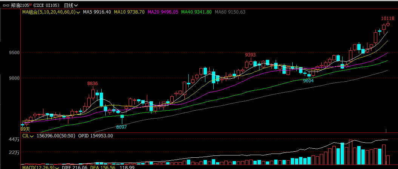Click the DIFF 216.06 value
The image size is (398, 169).
(74, 167)
